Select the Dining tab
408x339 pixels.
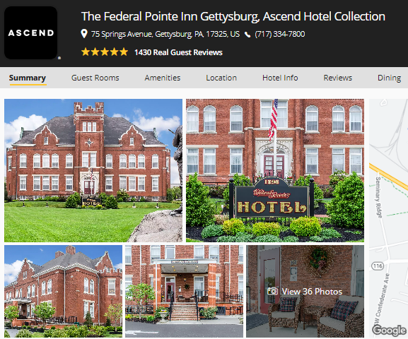[389, 78]
